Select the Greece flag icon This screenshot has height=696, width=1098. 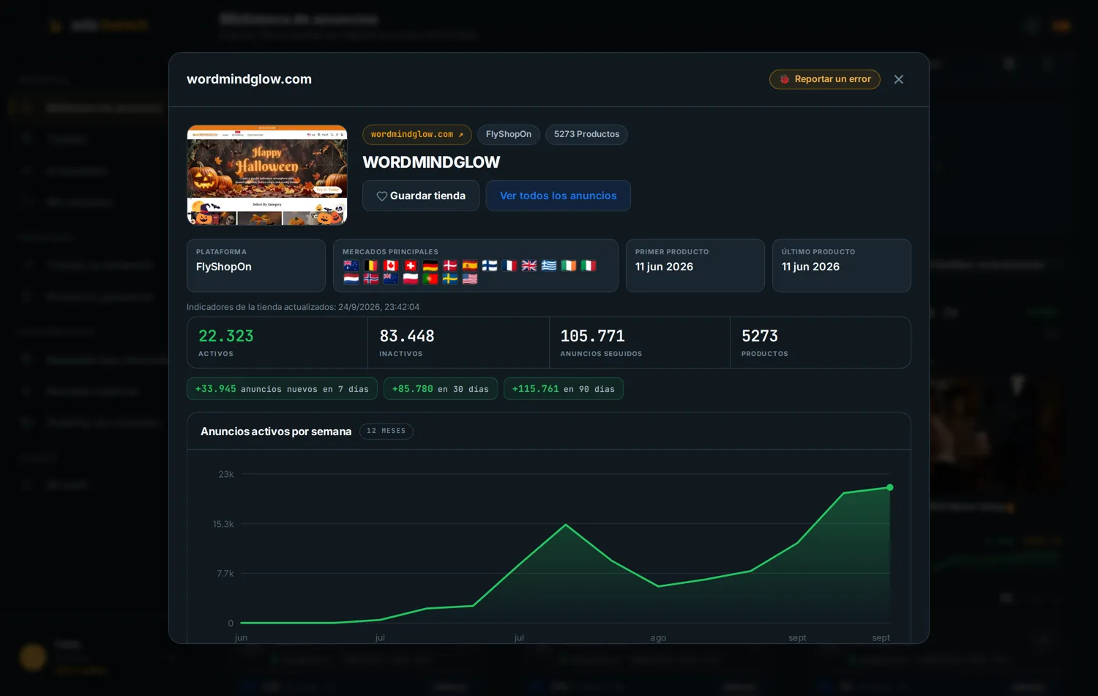[549, 266]
